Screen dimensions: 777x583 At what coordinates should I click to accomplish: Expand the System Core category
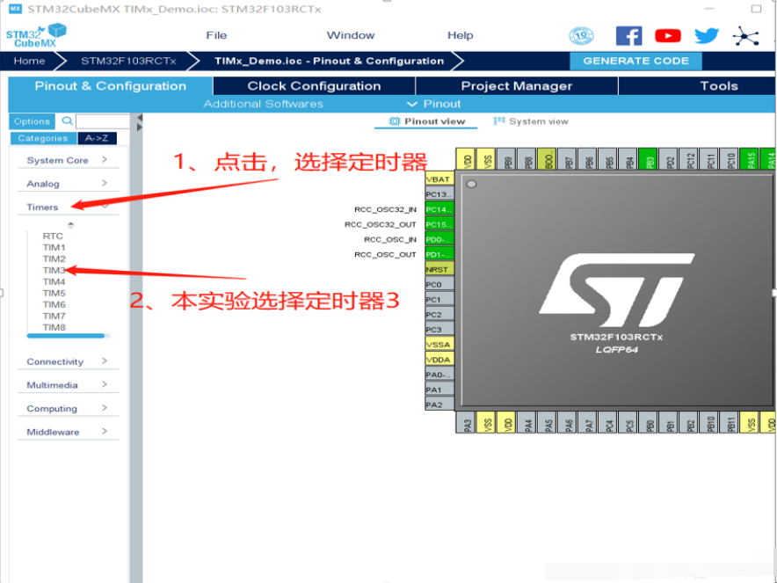tap(67, 160)
